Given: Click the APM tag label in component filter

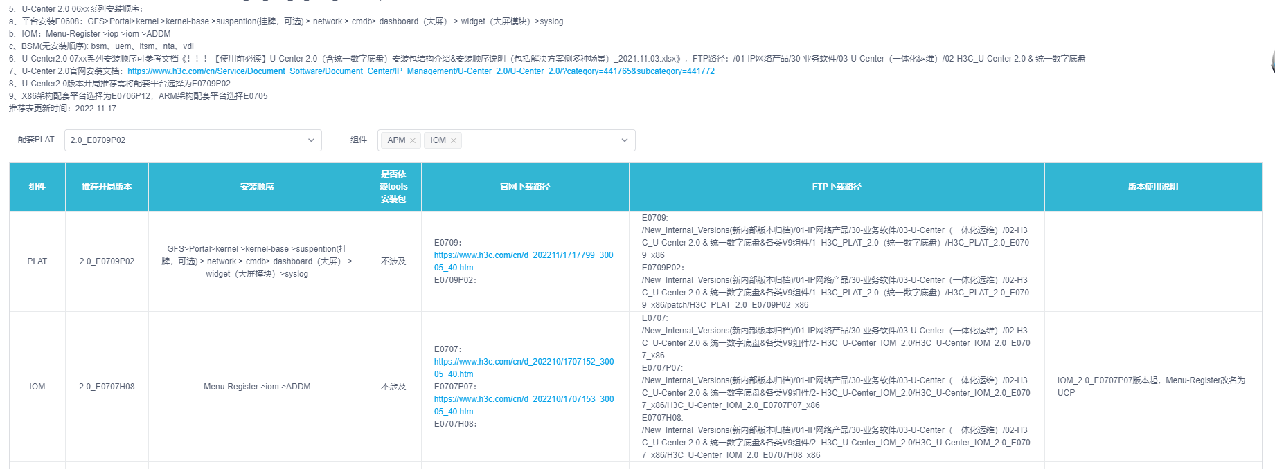Looking at the screenshot, I should pyautogui.click(x=396, y=140).
